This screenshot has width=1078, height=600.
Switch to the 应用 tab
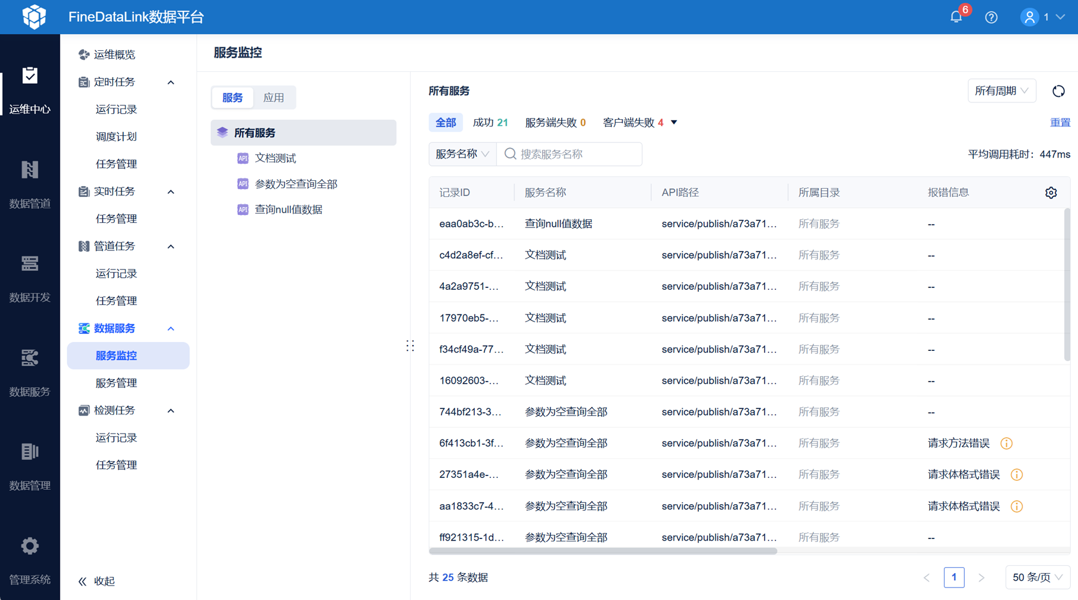point(274,98)
